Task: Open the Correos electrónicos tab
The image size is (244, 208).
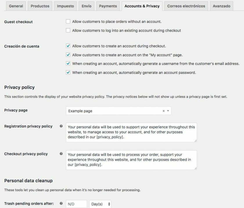Action: click(x=186, y=6)
